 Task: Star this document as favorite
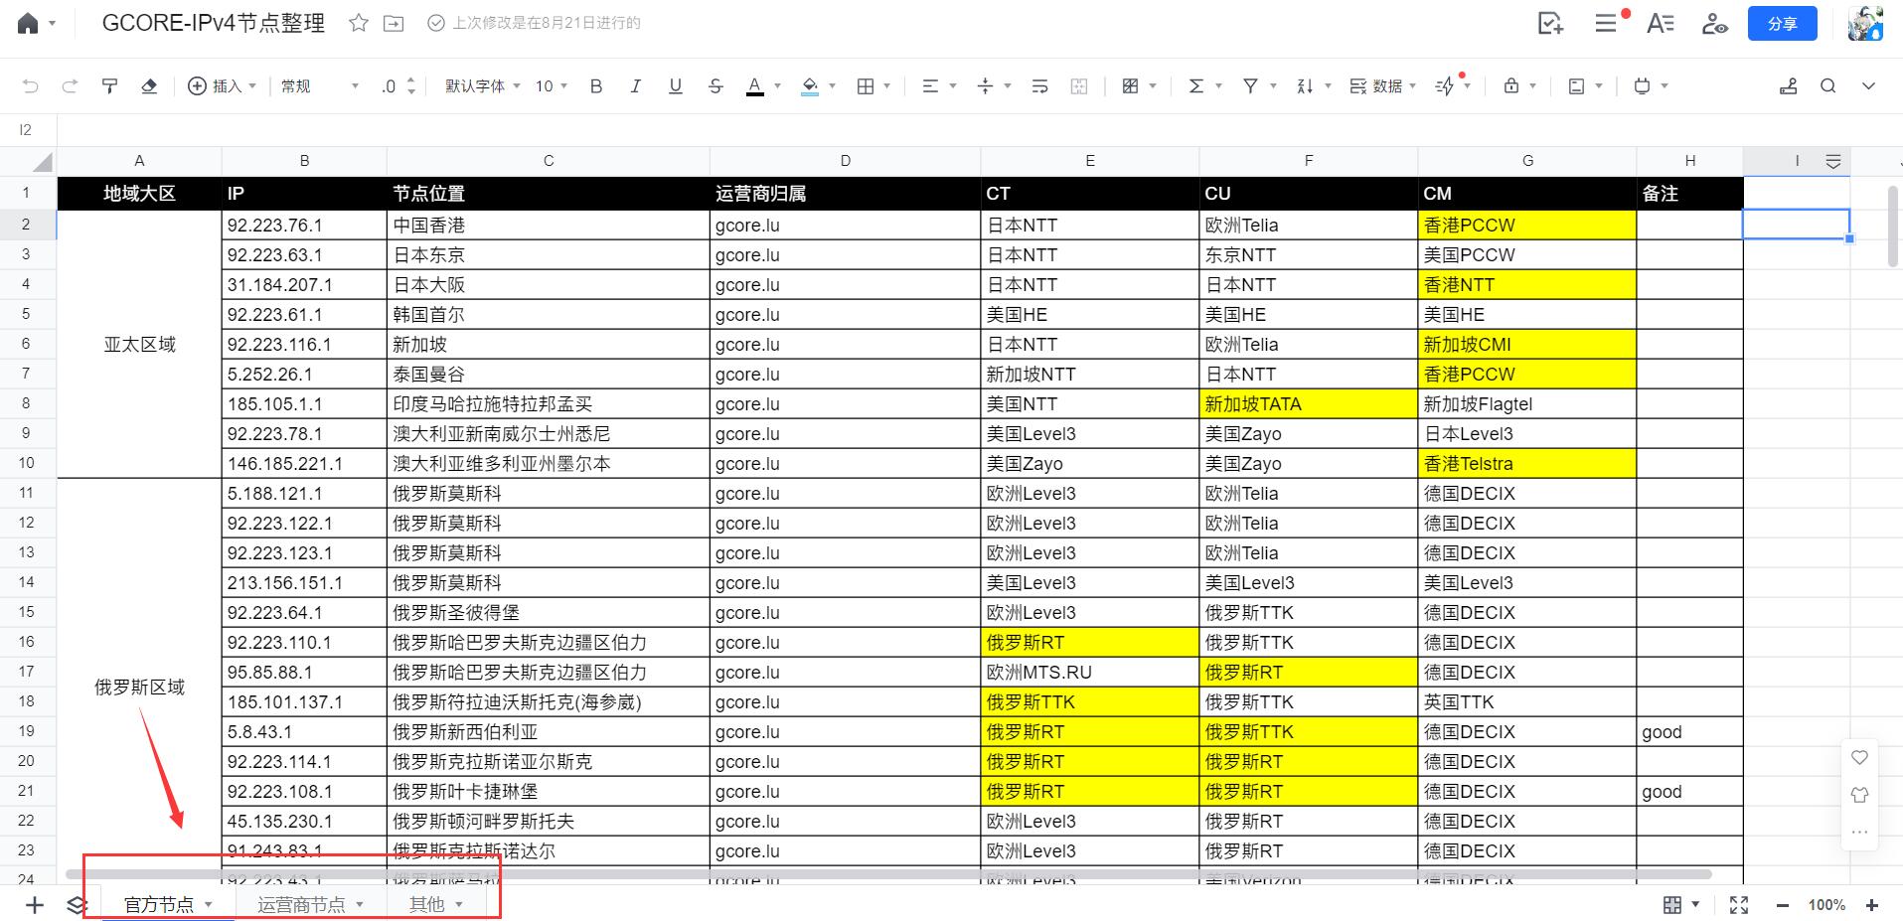pyautogui.click(x=359, y=23)
